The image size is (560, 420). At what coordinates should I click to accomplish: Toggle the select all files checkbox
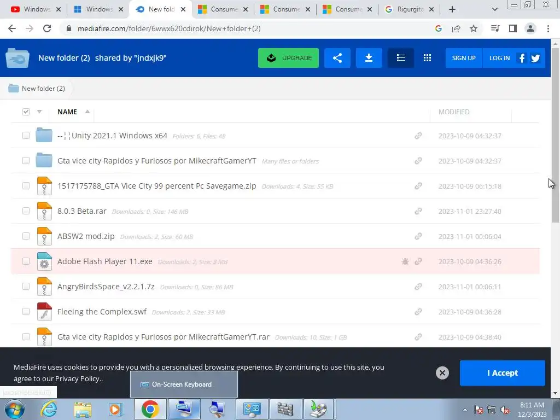pos(26,112)
